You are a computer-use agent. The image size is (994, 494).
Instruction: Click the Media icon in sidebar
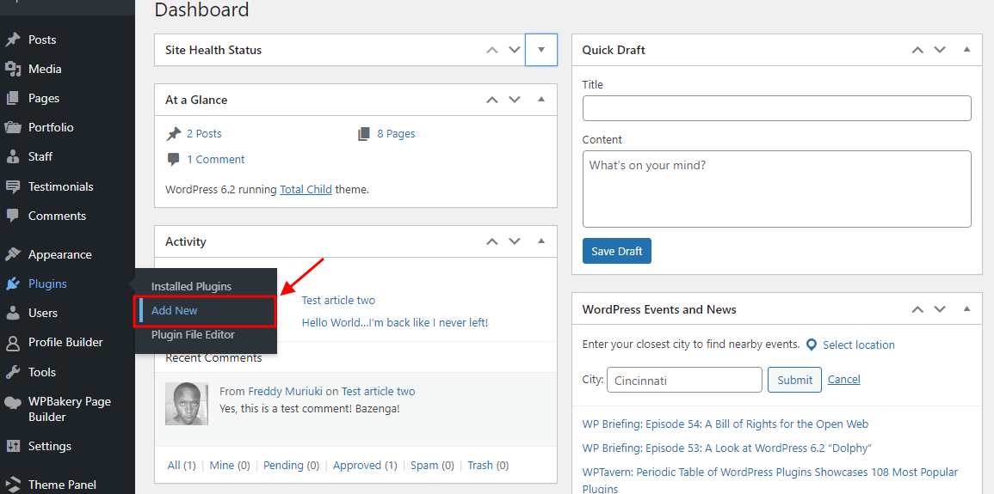[13, 69]
